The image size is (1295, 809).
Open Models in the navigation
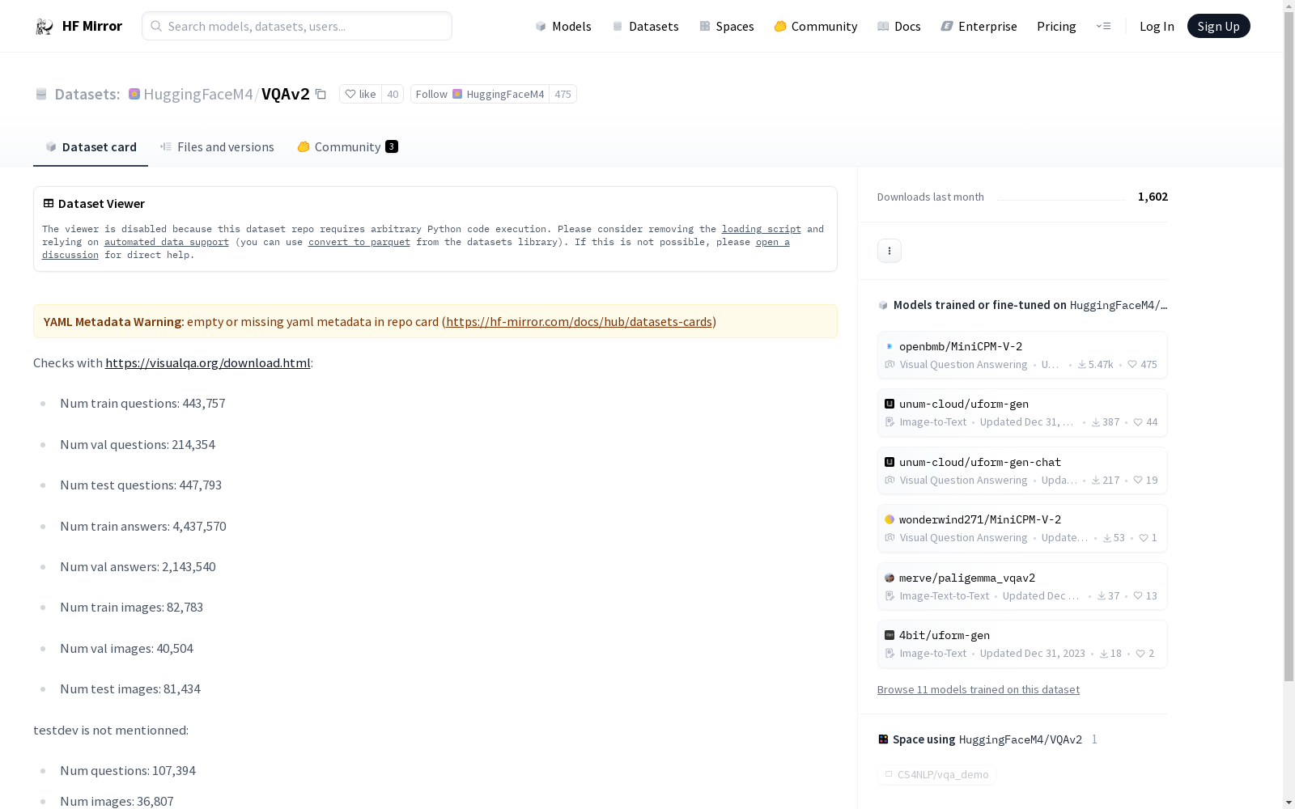coord(563,26)
